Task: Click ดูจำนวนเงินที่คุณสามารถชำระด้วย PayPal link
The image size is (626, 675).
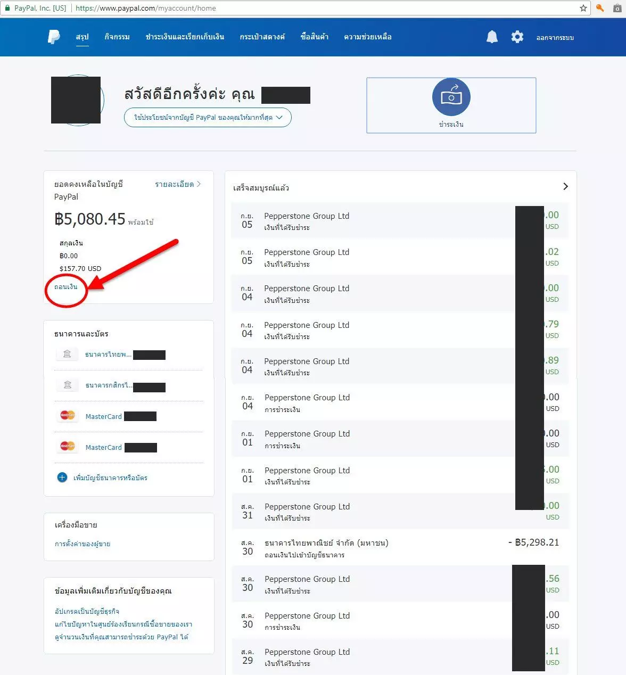Action: click(121, 637)
